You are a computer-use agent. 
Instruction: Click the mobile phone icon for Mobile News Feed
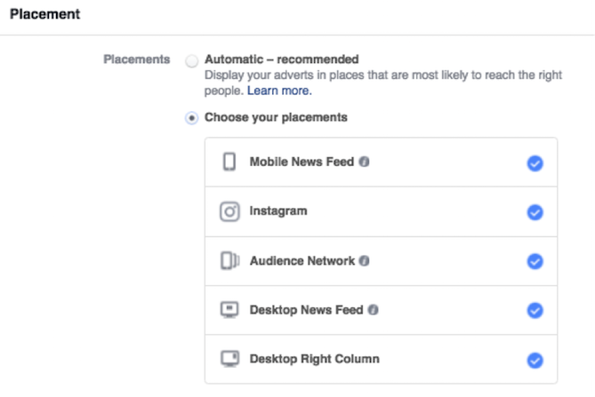[229, 162]
